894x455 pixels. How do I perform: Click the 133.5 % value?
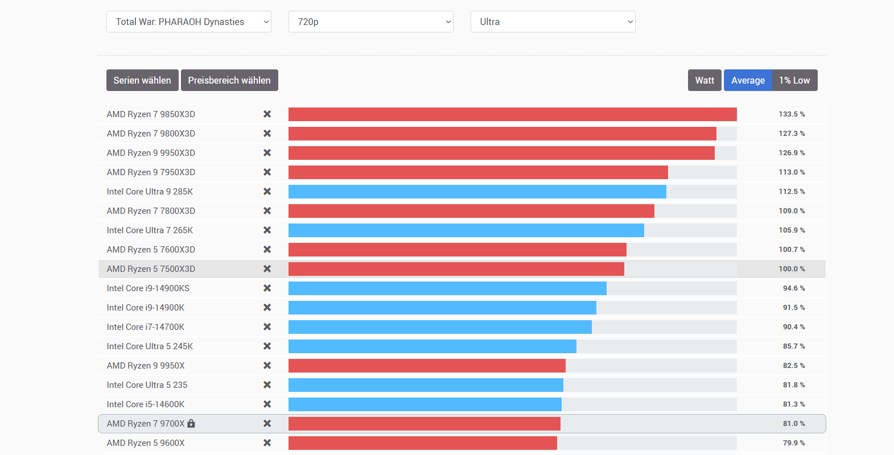[792, 114]
